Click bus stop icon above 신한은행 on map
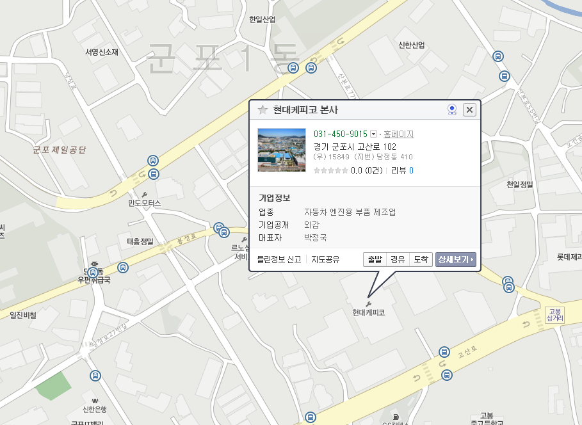This screenshot has height=425, width=582. tap(95, 376)
